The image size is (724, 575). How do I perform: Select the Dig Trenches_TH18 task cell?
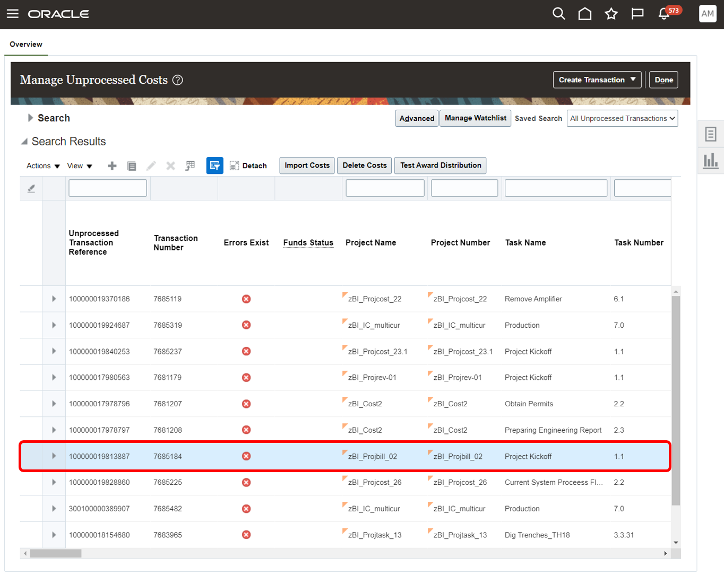click(x=537, y=535)
